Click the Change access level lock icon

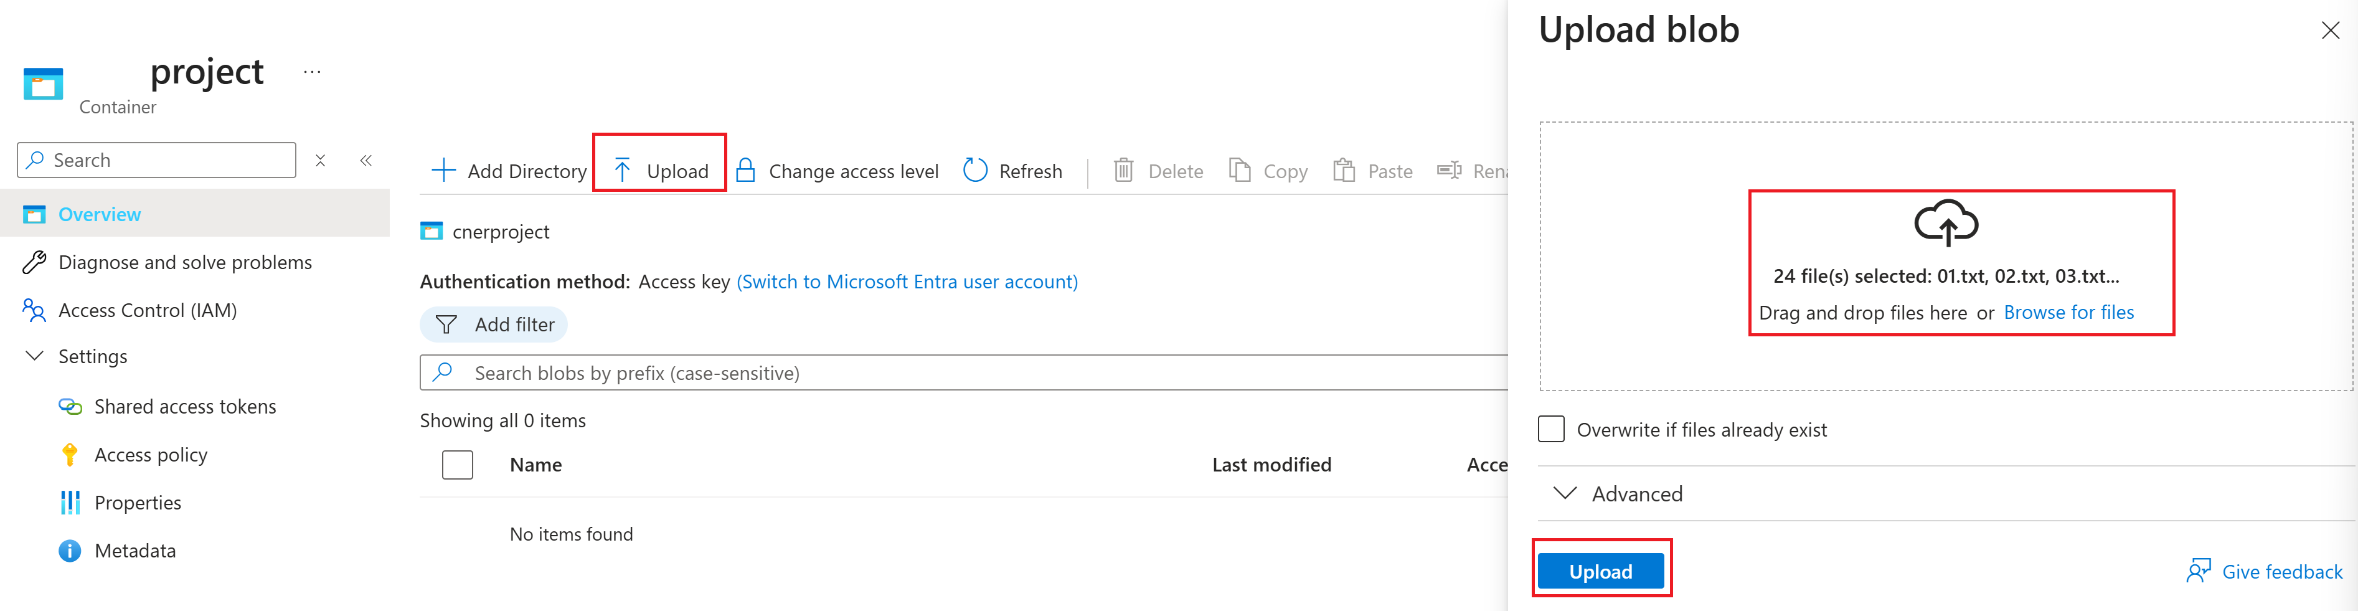(745, 171)
